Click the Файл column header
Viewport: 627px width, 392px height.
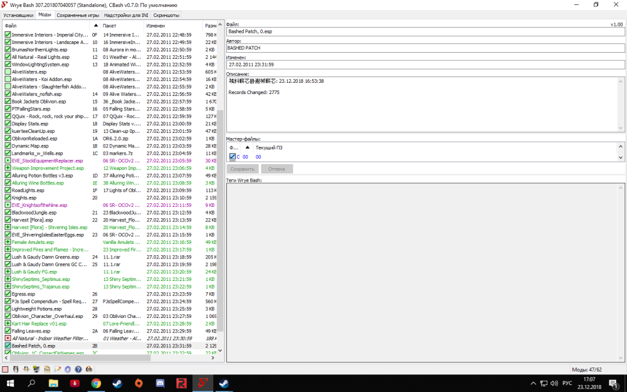click(x=46, y=25)
